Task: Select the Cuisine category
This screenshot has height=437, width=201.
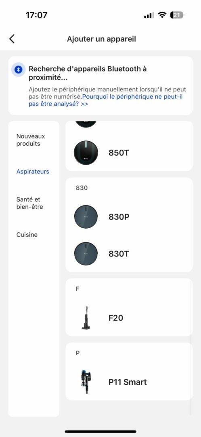Action: 27,235
